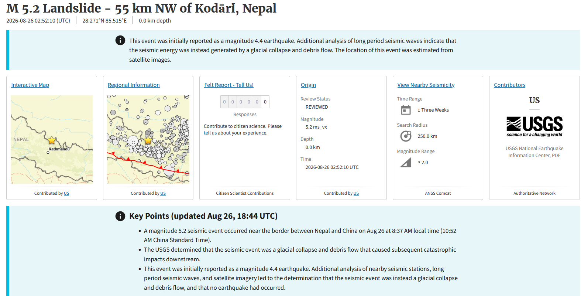Click the Search Radius target icon
581x296 pixels.
click(406, 136)
